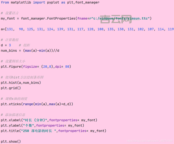Click the plt.show() call
Viewport: 174px width, 144px height.
tap(11, 141)
